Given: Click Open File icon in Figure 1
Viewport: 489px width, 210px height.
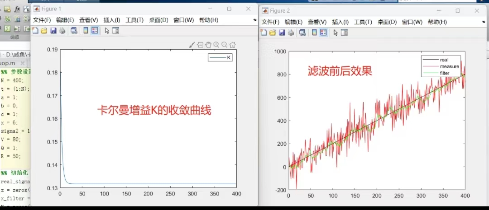Looking at the screenshot, I should (44, 31).
